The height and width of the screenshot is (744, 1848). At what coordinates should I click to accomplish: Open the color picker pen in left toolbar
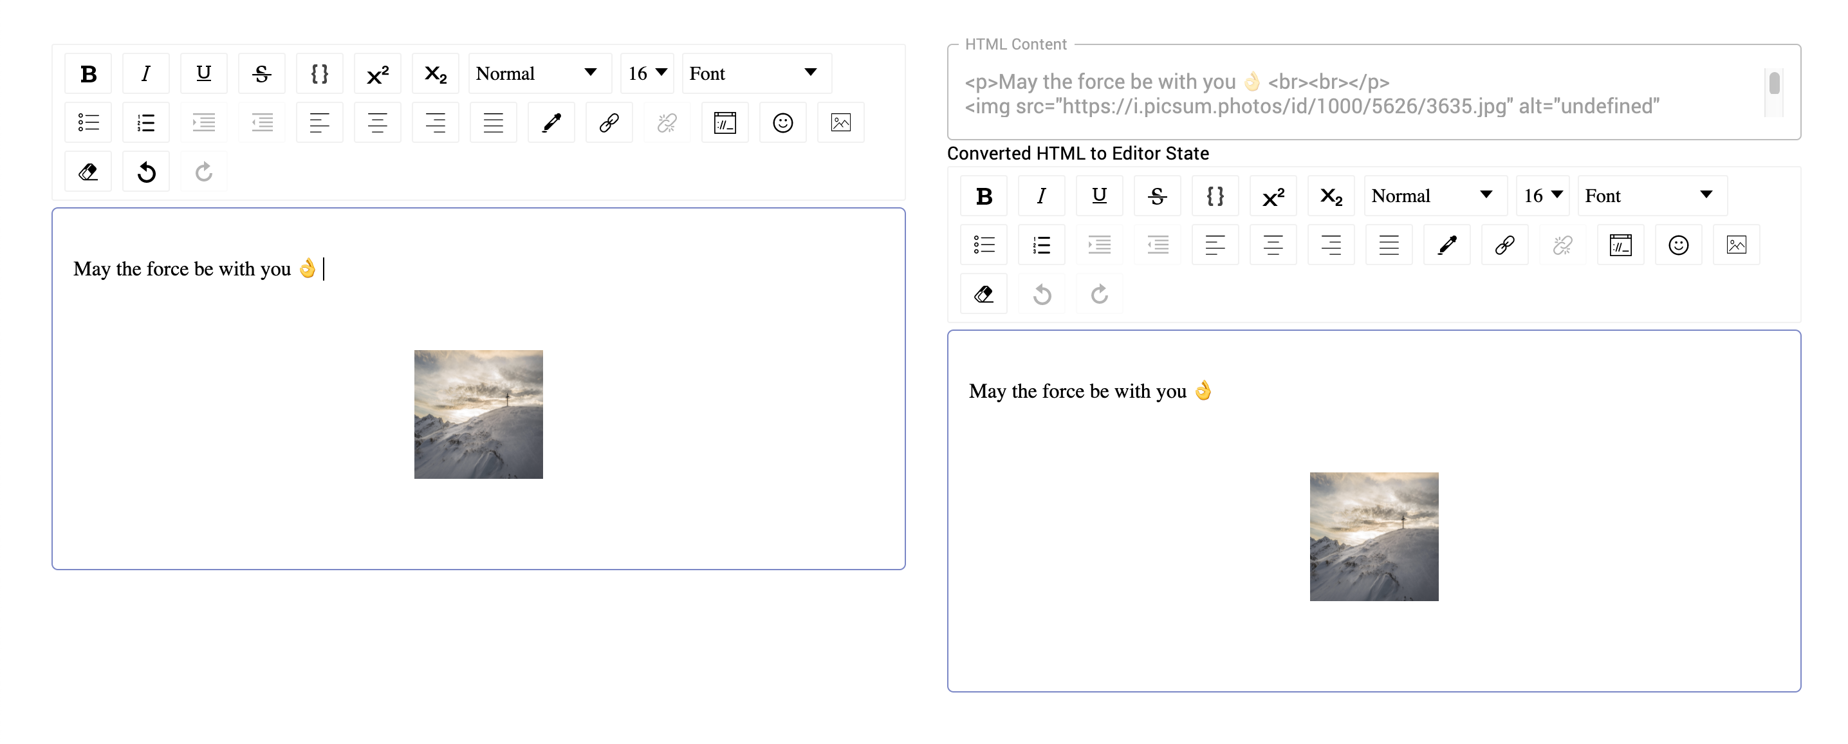(x=551, y=123)
